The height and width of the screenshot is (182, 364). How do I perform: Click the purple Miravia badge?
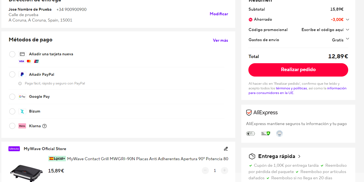tap(14, 149)
